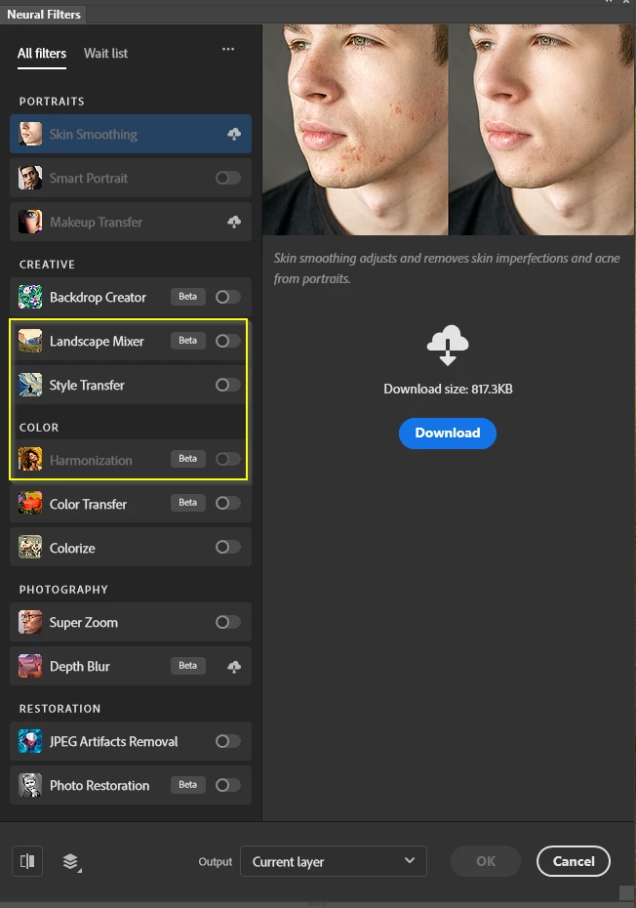Toggle the Harmonization filter switch
The height and width of the screenshot is (908, 636).
pyautogui.click(x=228, y=460)
